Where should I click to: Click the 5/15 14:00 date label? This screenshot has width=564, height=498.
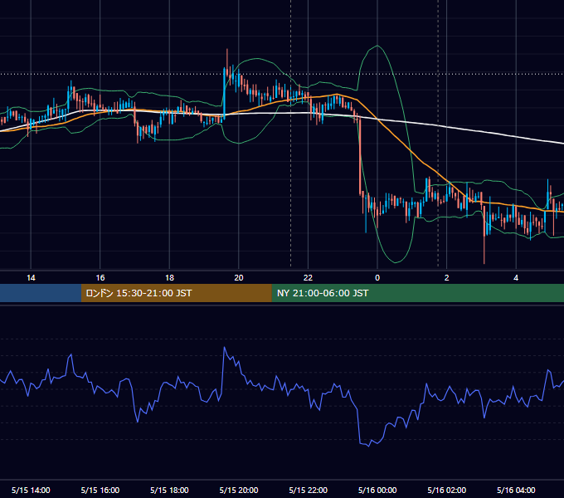[31, 490]
